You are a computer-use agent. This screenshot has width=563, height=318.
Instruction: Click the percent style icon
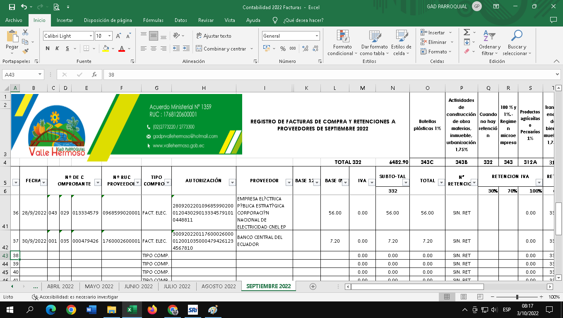coord(283,48)
